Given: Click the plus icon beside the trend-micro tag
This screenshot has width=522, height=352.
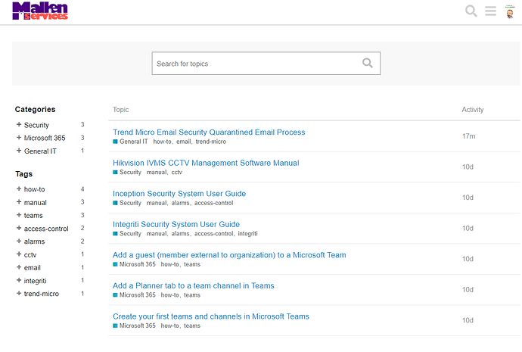Looking at the screenshot, I should pyautogui.click(x=19, y=294).
